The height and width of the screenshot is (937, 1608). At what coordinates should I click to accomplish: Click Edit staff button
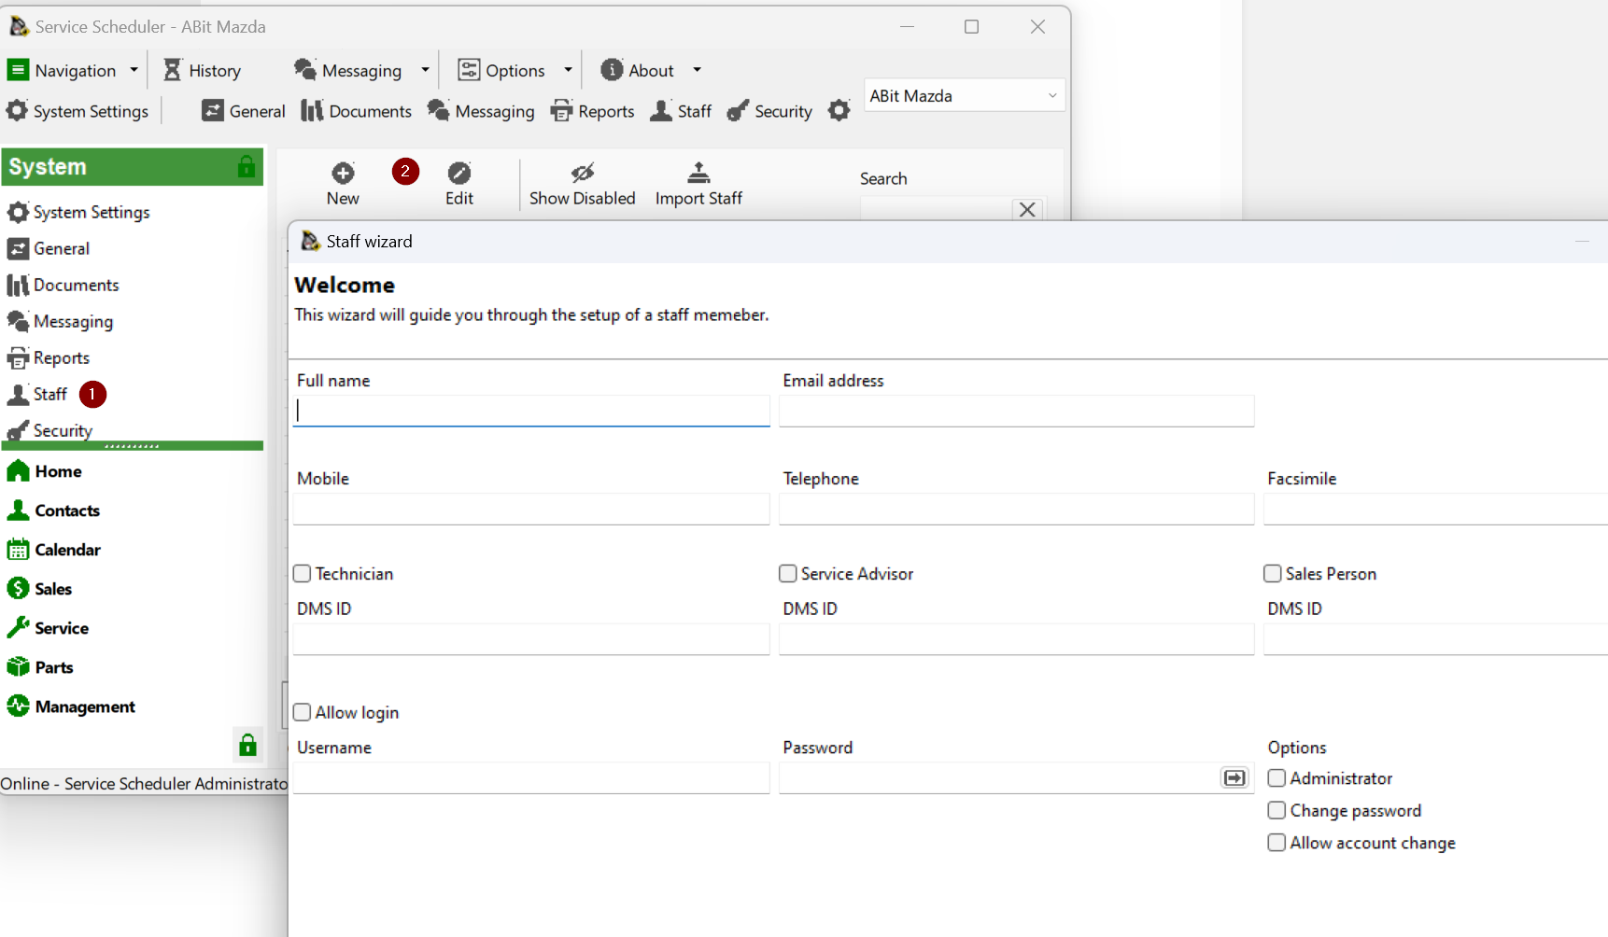(459, 184)
